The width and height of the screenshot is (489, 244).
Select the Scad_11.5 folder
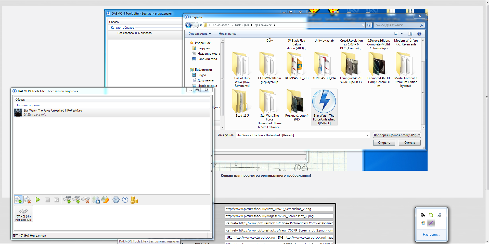242,103
